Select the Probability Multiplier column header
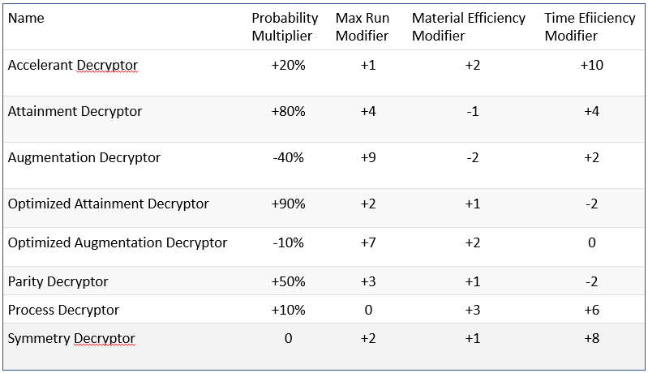Image resolution: width=648 pixels, height=373 pixels. (x=285, y=27)
